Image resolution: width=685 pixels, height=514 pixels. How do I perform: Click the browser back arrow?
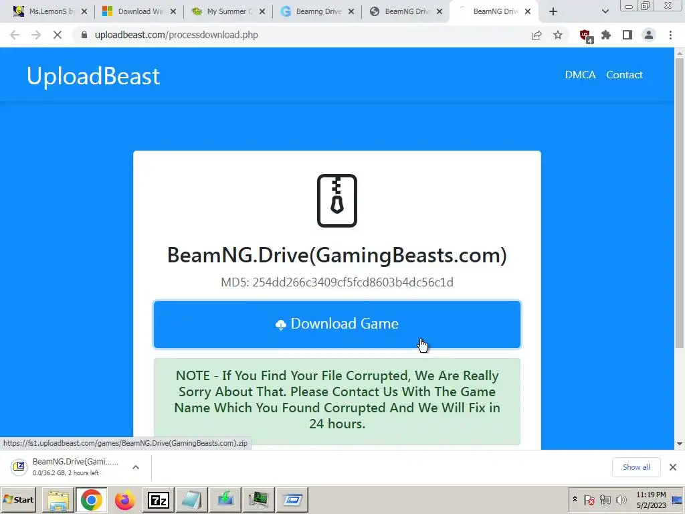coord(15,35)
